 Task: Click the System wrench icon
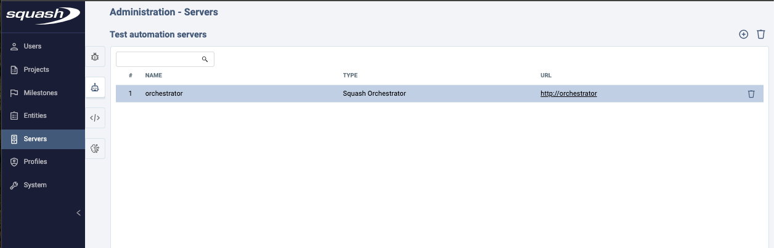[x=14, y=185]
